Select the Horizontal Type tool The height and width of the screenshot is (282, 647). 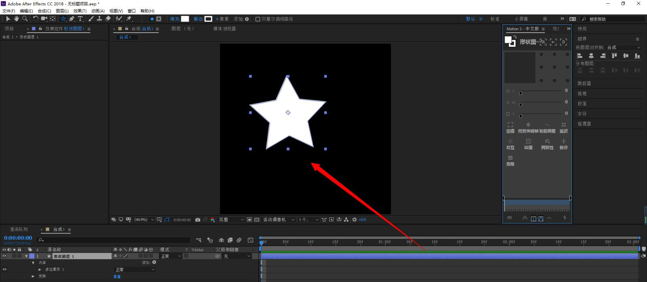pos(80,19)
